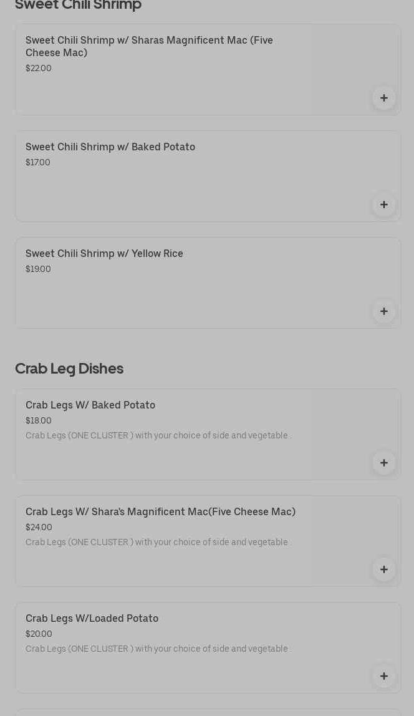Select Crab Legs W/ Baked Potato title

(x=90, y=405)
